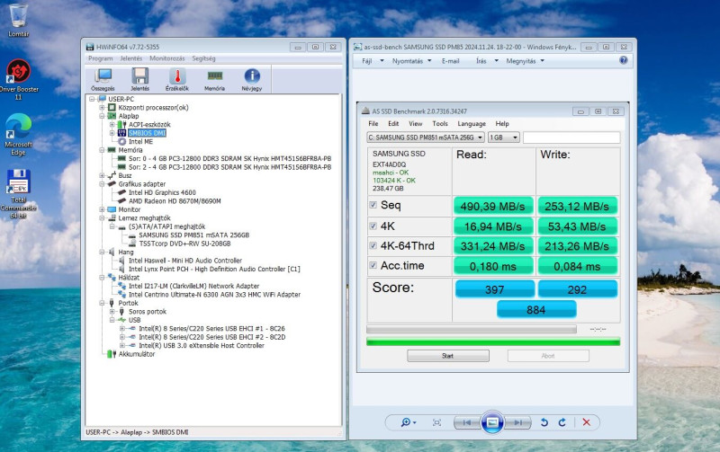Screen dimensions: 720x452
Task: Open the photo viewer help icon
Action: click(623, 61)
